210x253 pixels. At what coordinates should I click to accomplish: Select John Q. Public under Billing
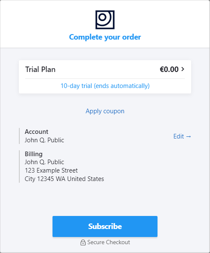click(44, 162)
